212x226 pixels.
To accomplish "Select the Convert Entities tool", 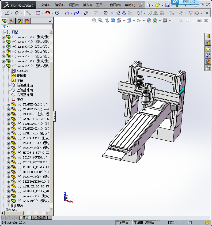I will tap(140, 13).
